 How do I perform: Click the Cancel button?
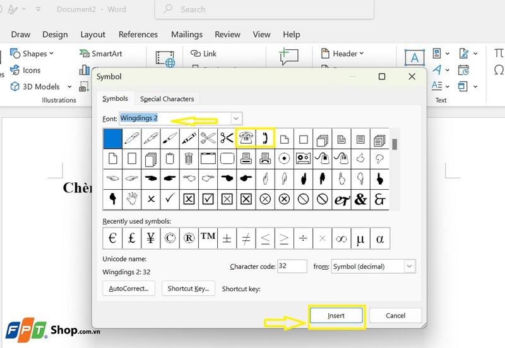coord(396,315)
